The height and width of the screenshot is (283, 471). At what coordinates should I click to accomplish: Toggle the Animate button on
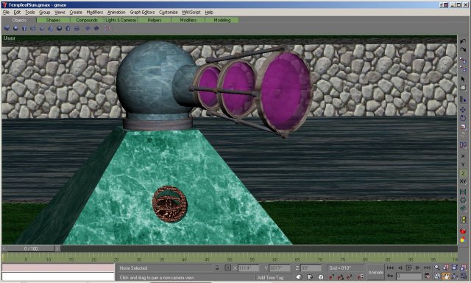pyautogui.click(x=375, y=272)
